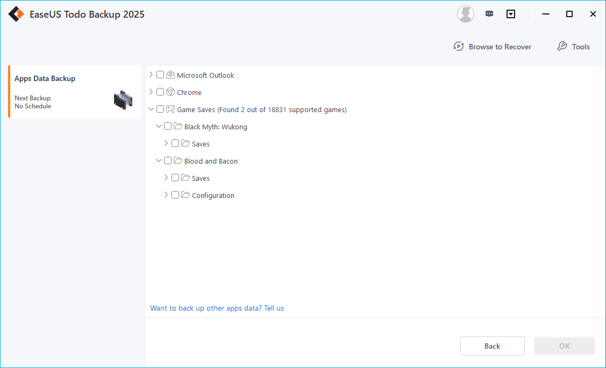Click the Microsoft Outlook app icon
The height and width of the screenshot is (368, 606).
click(x=170, y=75)
